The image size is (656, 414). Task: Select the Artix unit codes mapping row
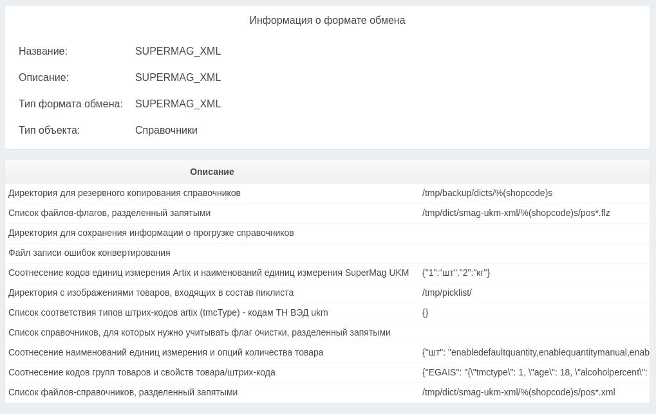(x=209, y=273)
